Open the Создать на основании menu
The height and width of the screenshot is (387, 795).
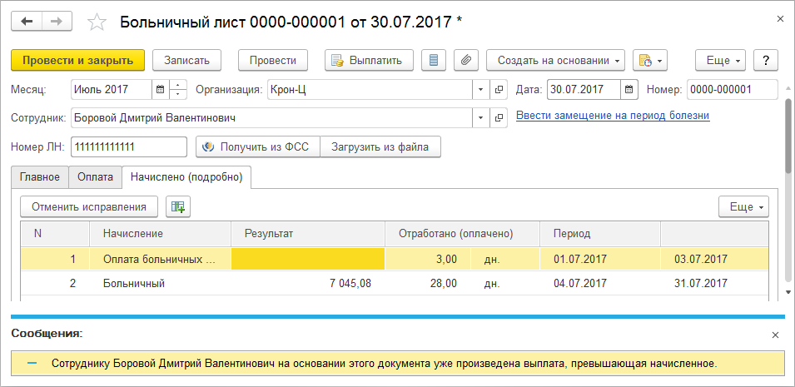(x=555, y=60)
